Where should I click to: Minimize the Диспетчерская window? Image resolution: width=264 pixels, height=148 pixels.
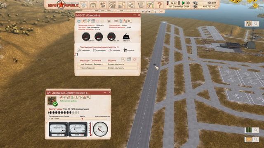click(105, 92)
